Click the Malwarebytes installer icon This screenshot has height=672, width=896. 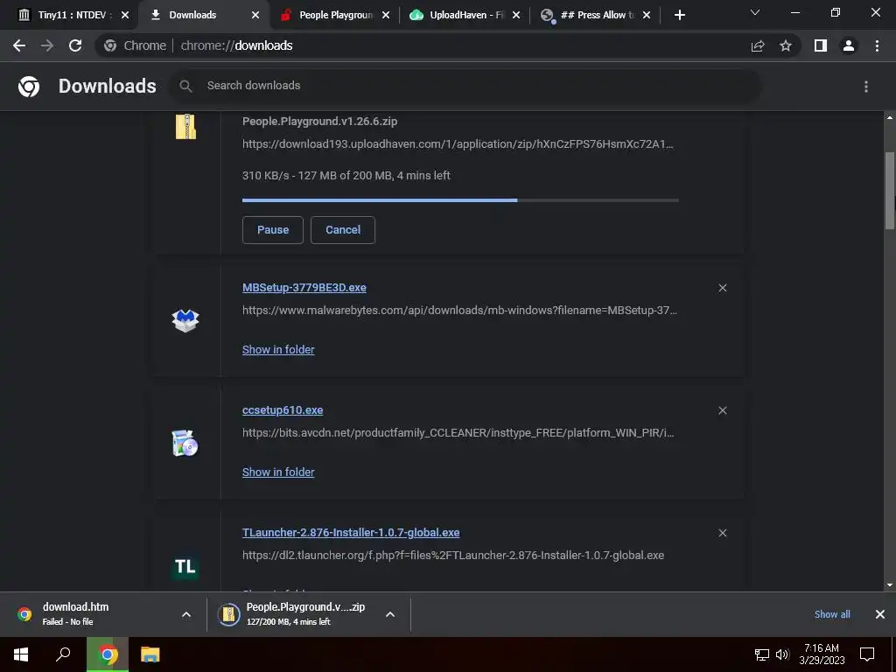point(185,320)
